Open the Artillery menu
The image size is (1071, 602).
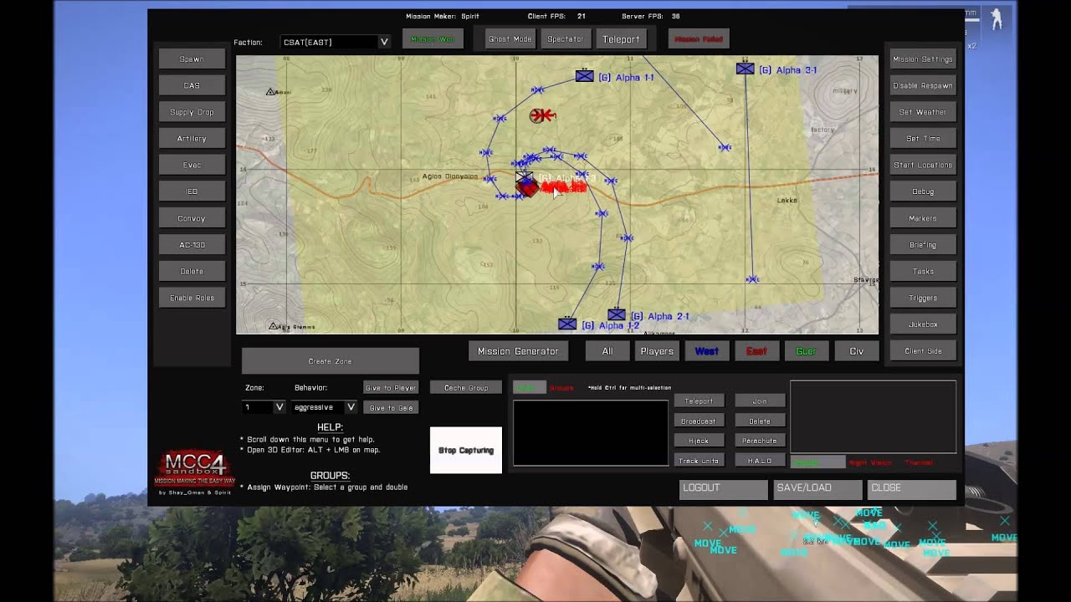pyautogui.click(x=192, y=139)
